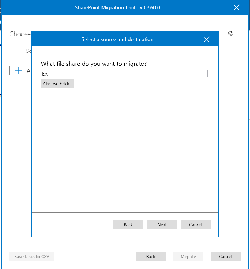Click the SharePoint Migration Tool title text

click(118, 7)
